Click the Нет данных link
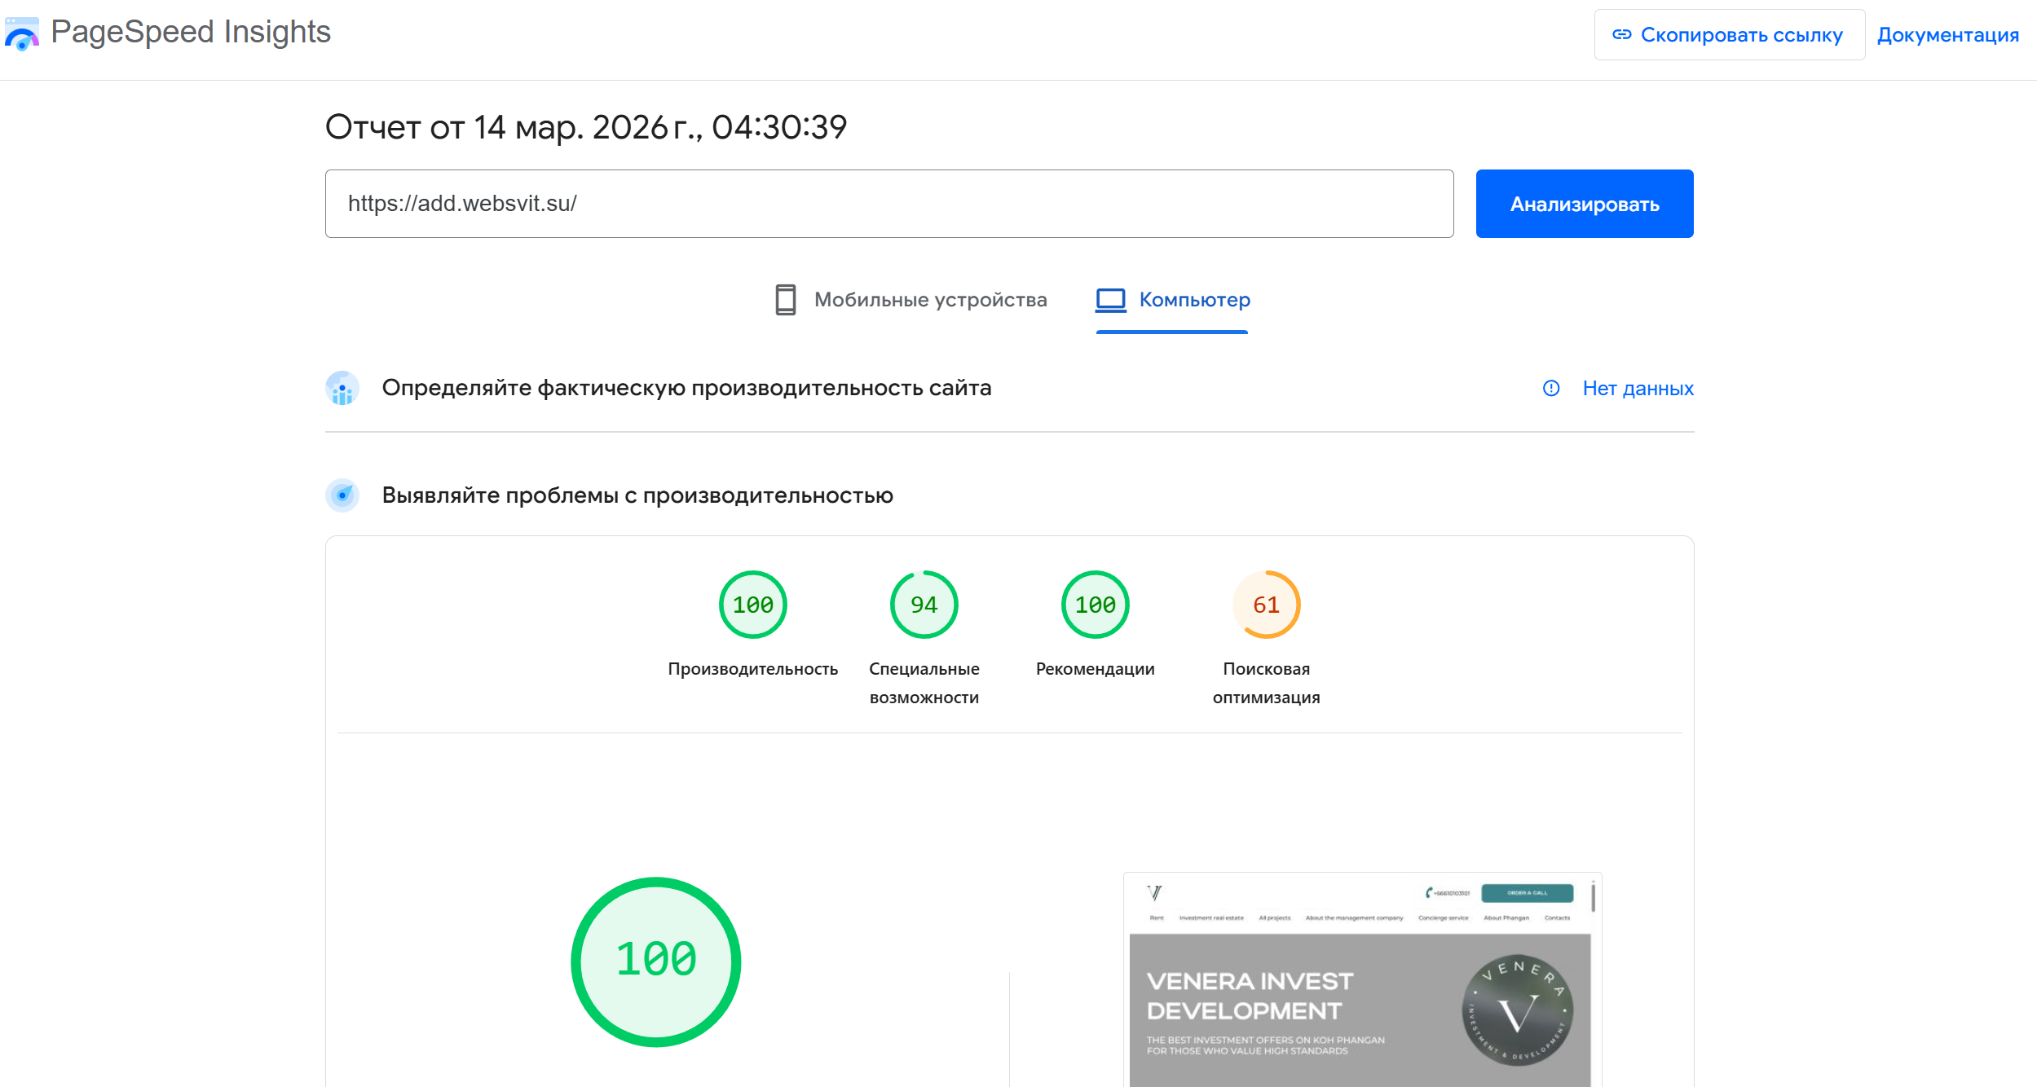 (x=1638, y=389)
